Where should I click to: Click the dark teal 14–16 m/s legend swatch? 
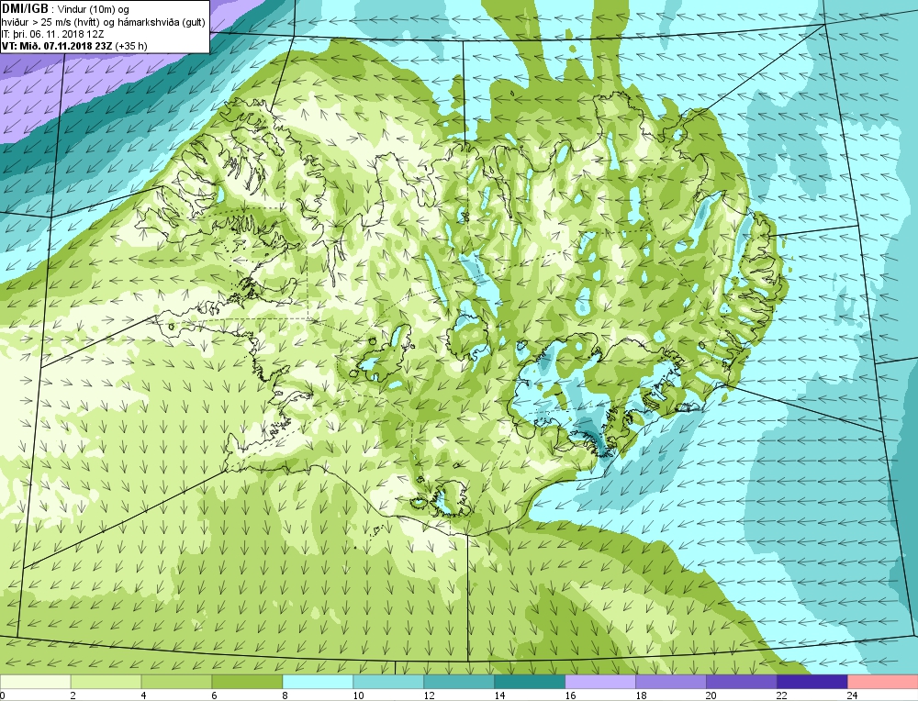point(530,683)
